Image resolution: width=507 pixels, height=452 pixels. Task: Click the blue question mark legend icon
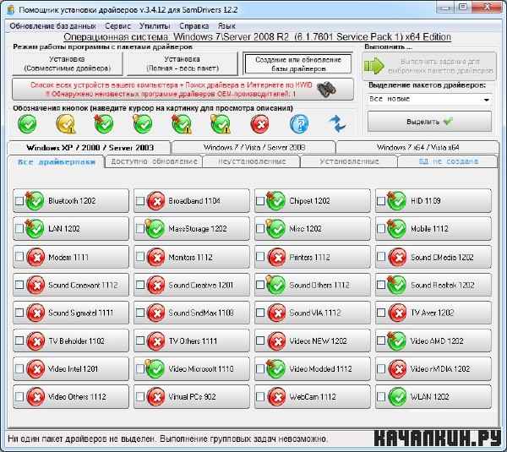click(299, 124)
